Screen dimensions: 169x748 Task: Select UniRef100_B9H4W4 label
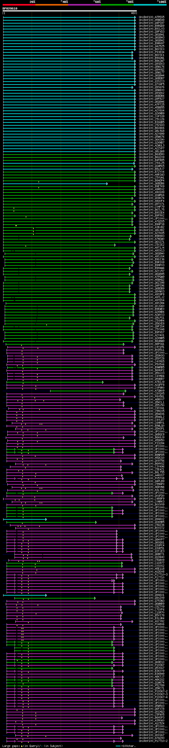pos(152,268)
